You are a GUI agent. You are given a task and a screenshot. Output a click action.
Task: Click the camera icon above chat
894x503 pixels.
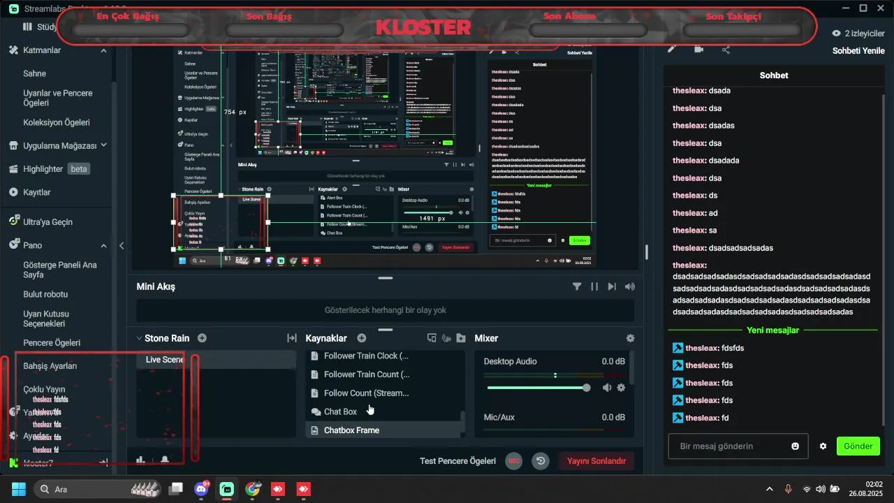[x=698, y=49]
